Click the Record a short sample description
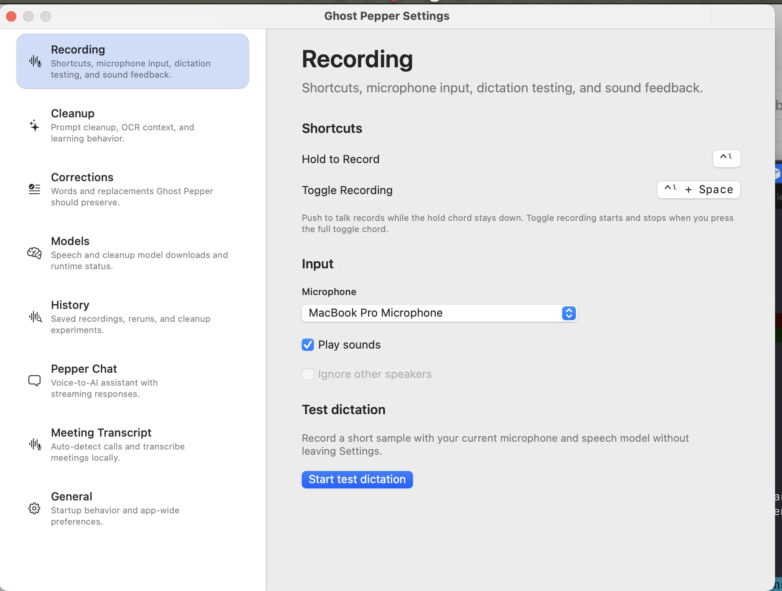782x591 pixels. pyautogui.click(x=495, y=444)
